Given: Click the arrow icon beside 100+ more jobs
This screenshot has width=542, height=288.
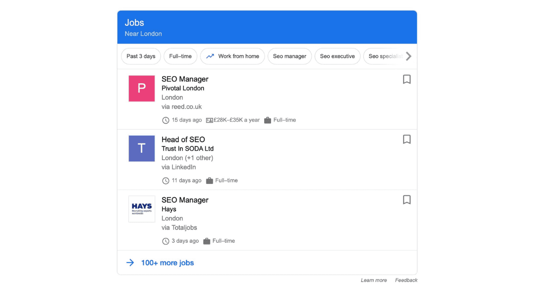Looking at the screenshot, I should (x=130, y=263).
